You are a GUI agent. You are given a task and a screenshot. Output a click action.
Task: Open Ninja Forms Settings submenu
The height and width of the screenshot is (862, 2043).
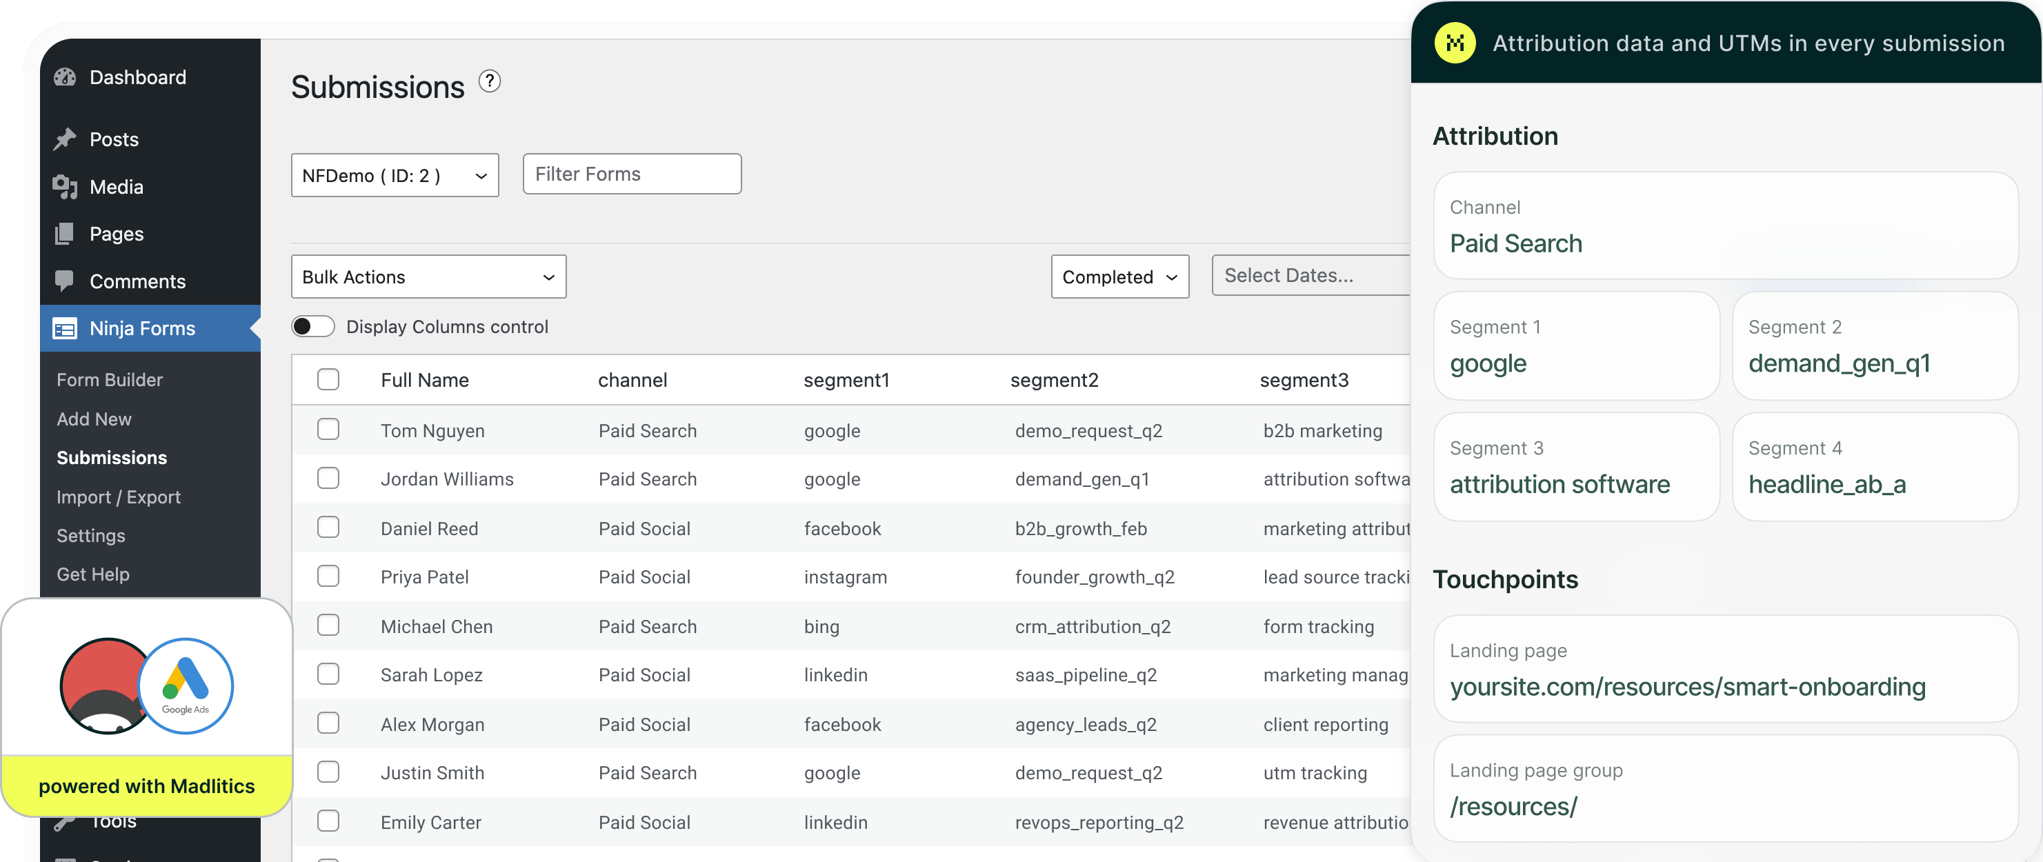(x=91, y=535)
